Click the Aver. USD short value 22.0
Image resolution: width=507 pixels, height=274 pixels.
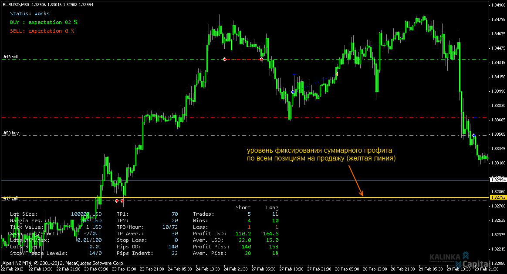point(245,240)
